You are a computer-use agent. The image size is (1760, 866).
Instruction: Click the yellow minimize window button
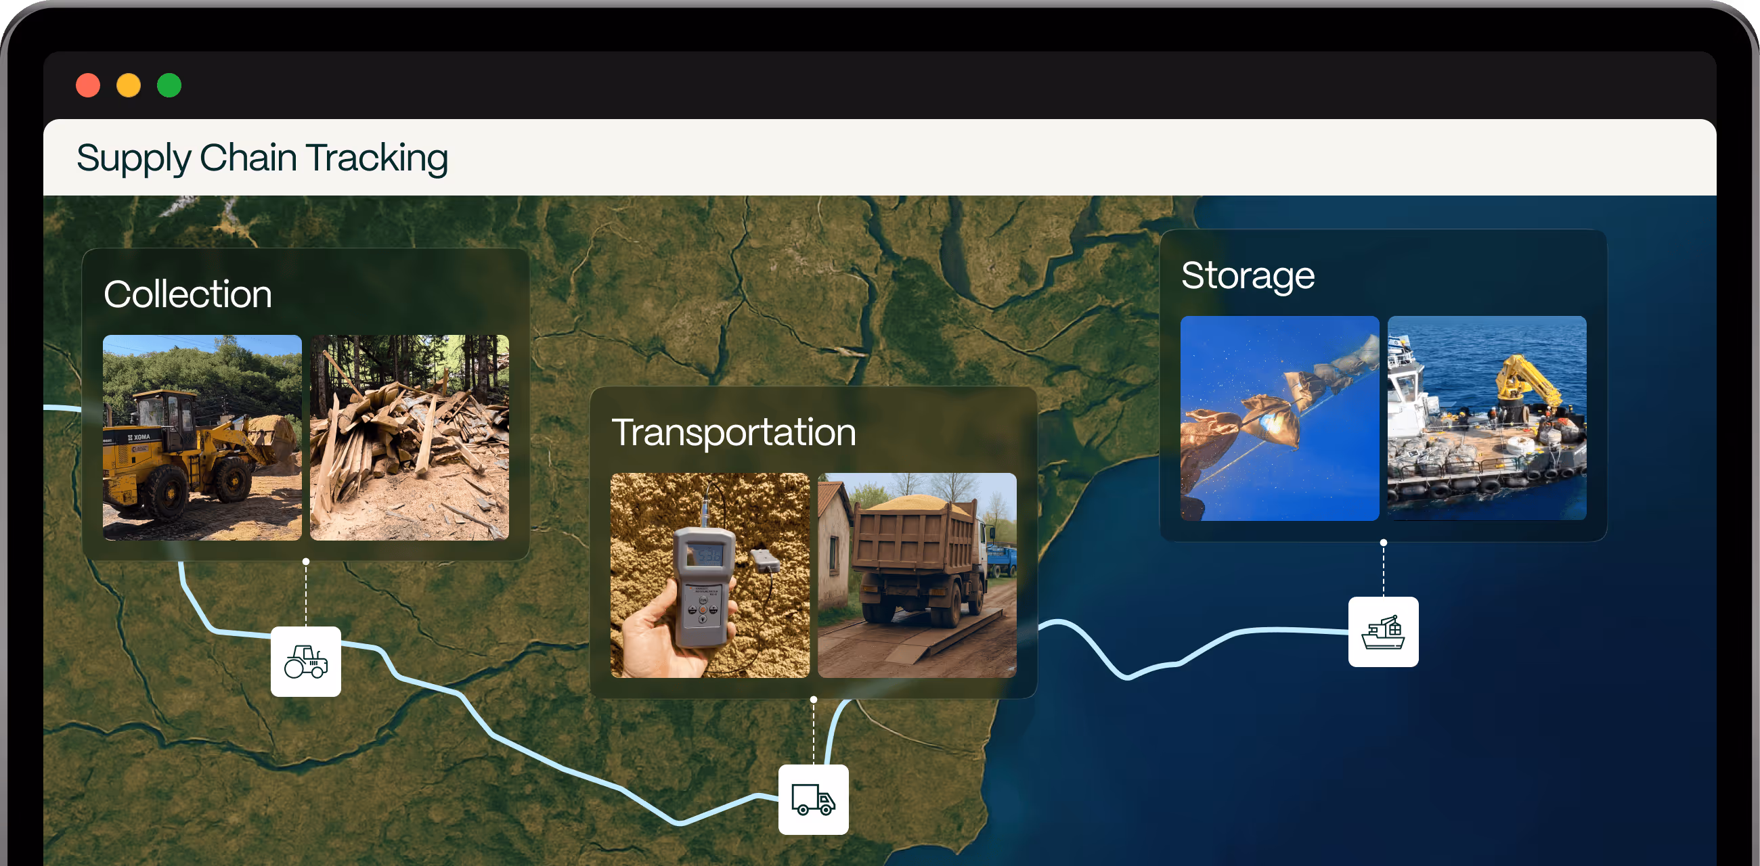coord(129,85)
